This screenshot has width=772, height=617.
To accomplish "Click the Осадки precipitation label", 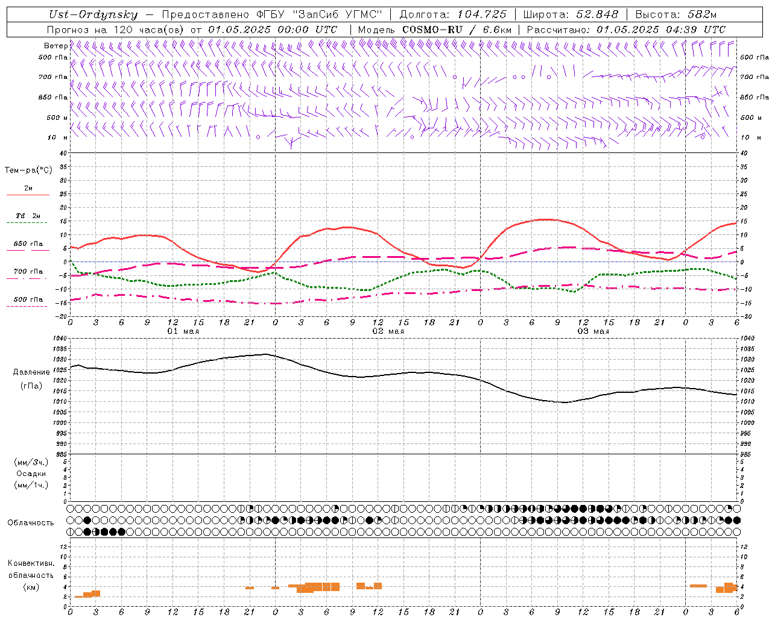I will 31,474.
